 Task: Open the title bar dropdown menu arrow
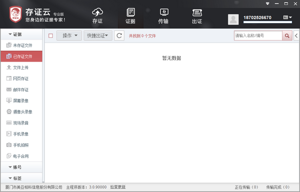[267, 3]
